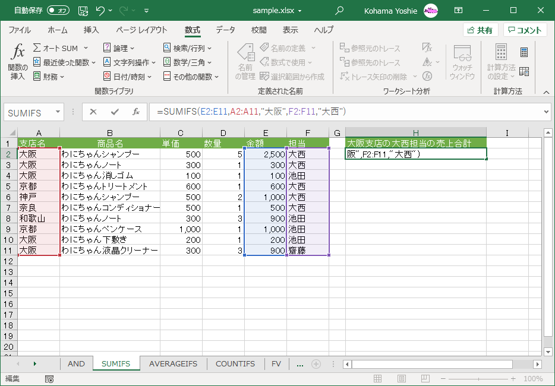Click the Calculate Now calculator icon
Image resolution: width=555 pixels, height=386 pixels.
click(524, 52)
